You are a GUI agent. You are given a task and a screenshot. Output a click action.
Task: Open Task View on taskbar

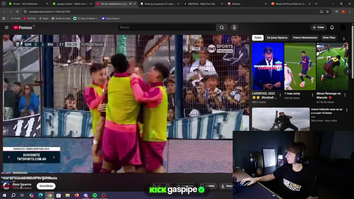(22, 195)
